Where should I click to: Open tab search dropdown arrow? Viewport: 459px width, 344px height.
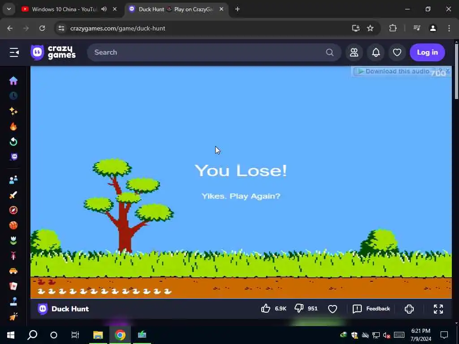[9, 9]
